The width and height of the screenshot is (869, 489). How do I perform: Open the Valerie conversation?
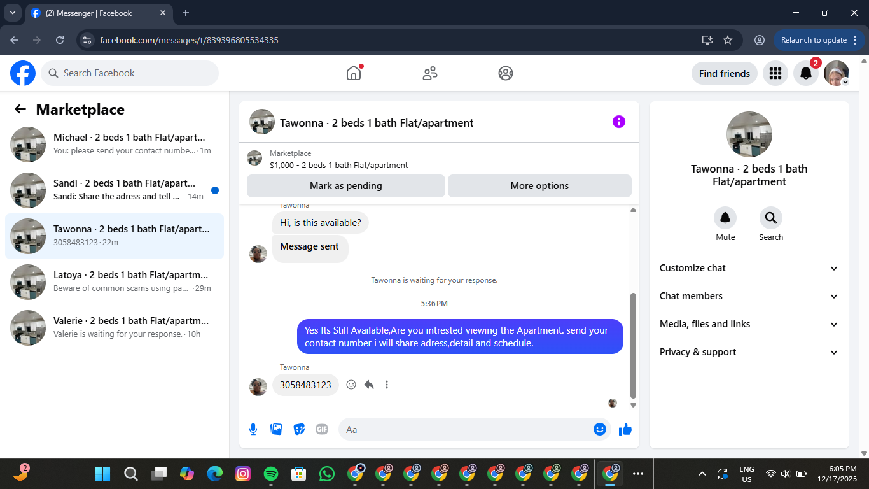[115, 328]
